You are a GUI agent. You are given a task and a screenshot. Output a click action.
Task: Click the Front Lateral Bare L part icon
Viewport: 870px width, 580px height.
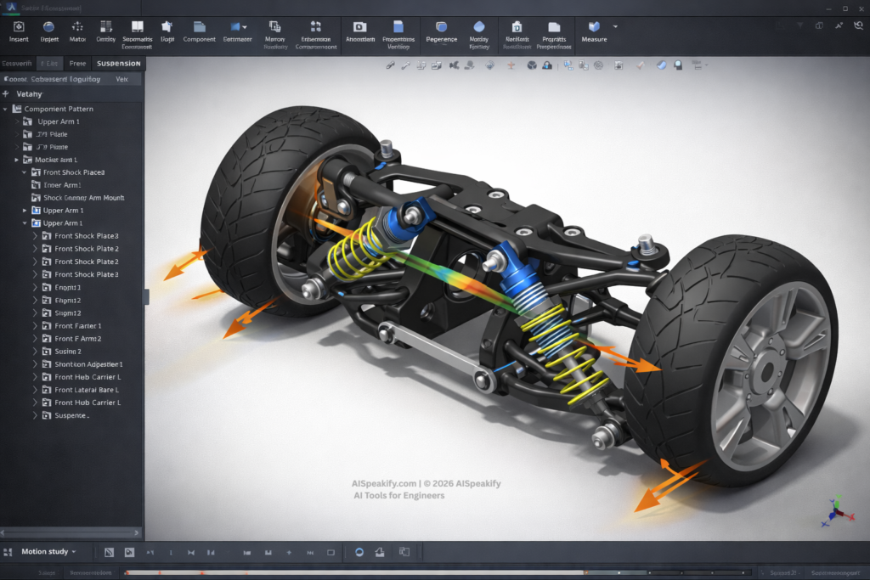(x=46, y=390)
